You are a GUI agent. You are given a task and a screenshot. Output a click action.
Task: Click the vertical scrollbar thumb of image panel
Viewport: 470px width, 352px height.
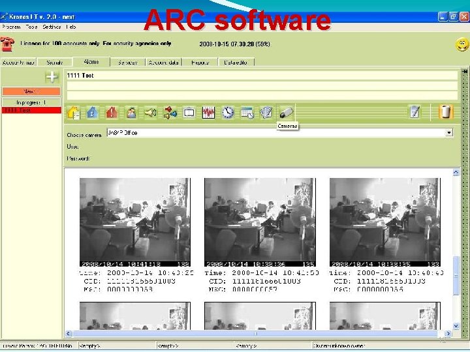pyautogui.click(x=456, y=275)
